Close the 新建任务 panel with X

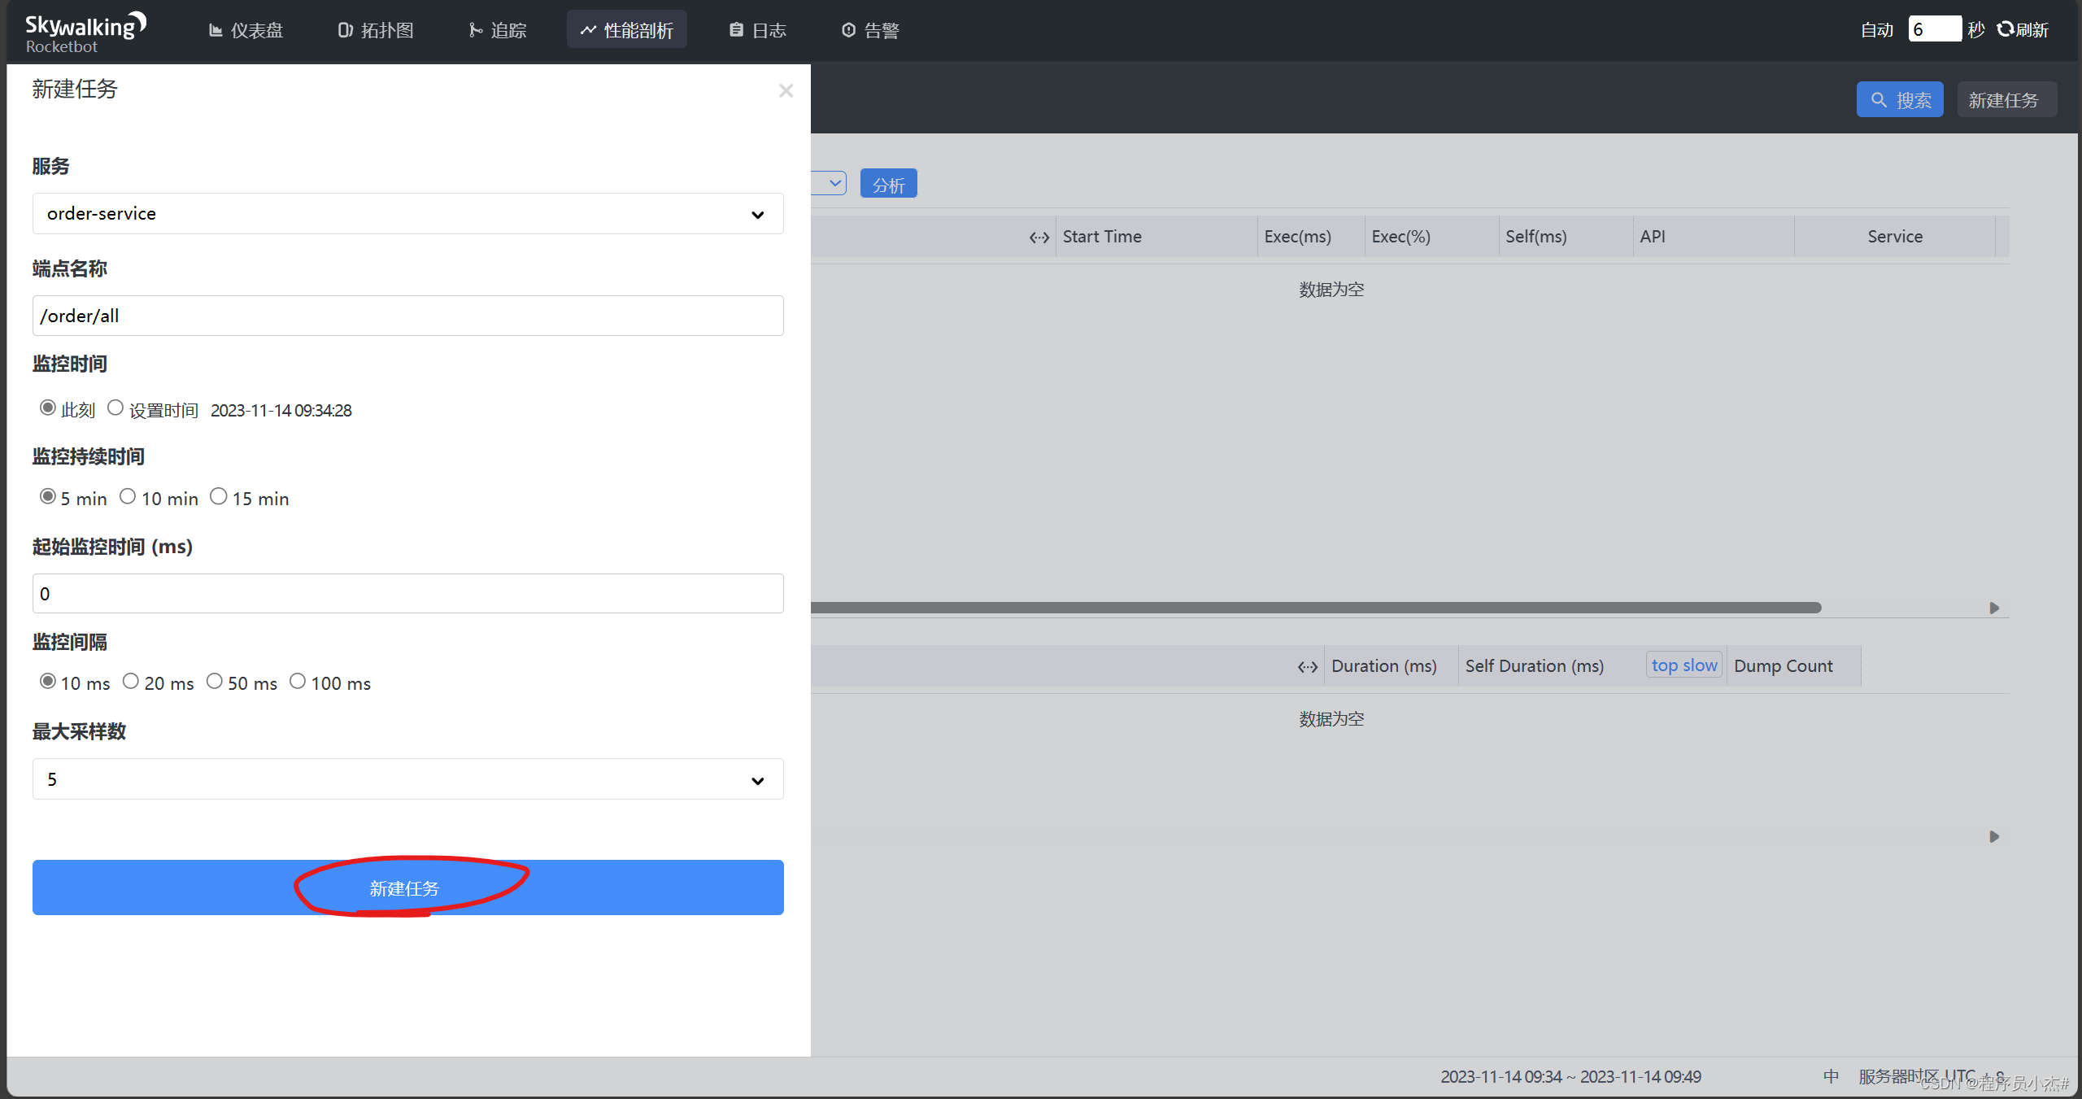786,90
